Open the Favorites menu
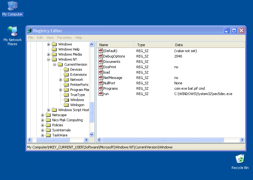Screen dimensions: 253x180 click(65, 38)
